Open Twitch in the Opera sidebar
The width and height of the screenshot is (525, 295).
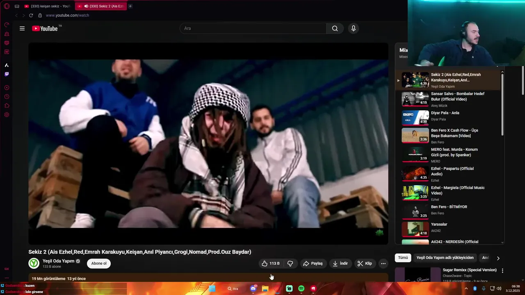coord(7,74)
